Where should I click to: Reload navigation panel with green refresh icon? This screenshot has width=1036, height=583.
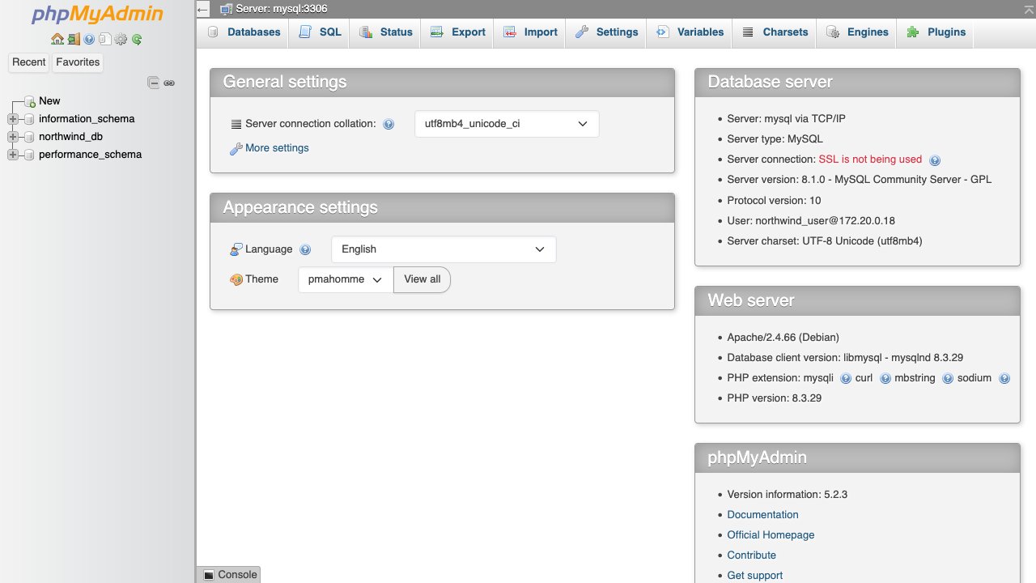tap(137, 39)
